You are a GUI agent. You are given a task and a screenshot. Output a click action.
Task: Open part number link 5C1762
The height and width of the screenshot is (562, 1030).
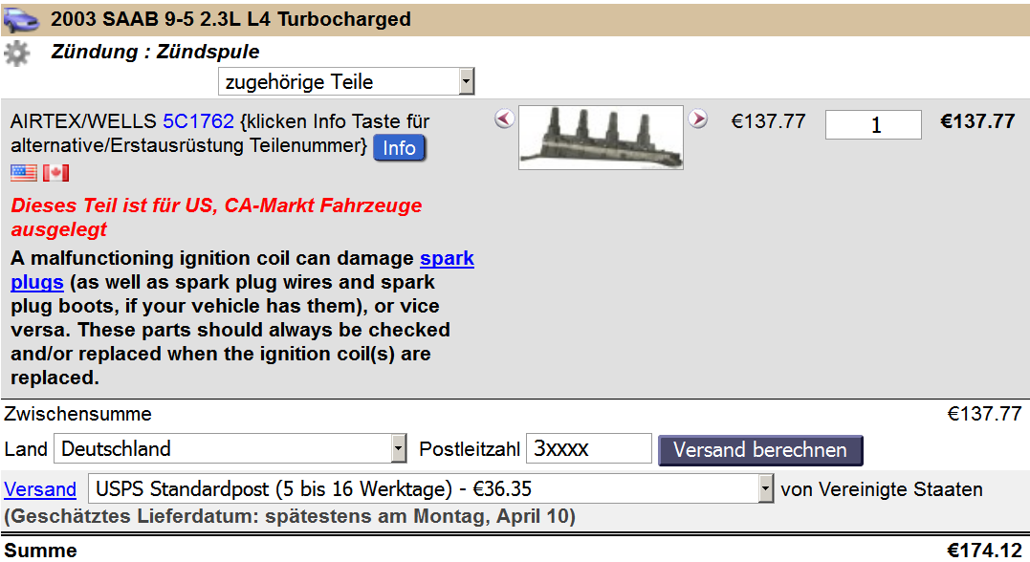198,121
